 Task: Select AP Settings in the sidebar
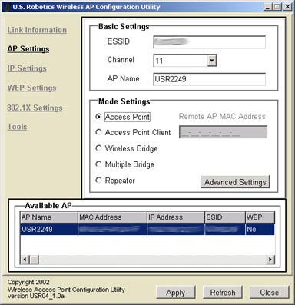28,49
